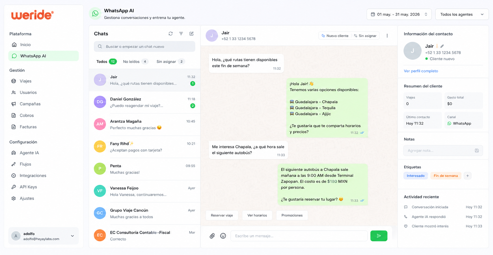
Task: Open the Sin asignar assignment selector
Action: (x=365, y=36)
